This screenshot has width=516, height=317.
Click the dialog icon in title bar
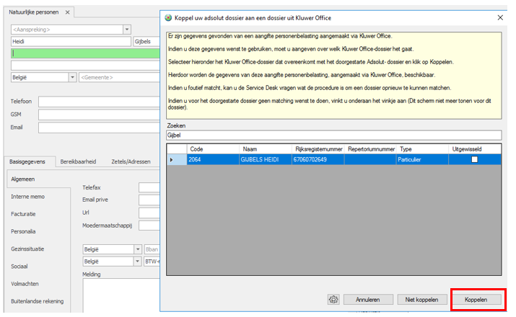[169, 17]
